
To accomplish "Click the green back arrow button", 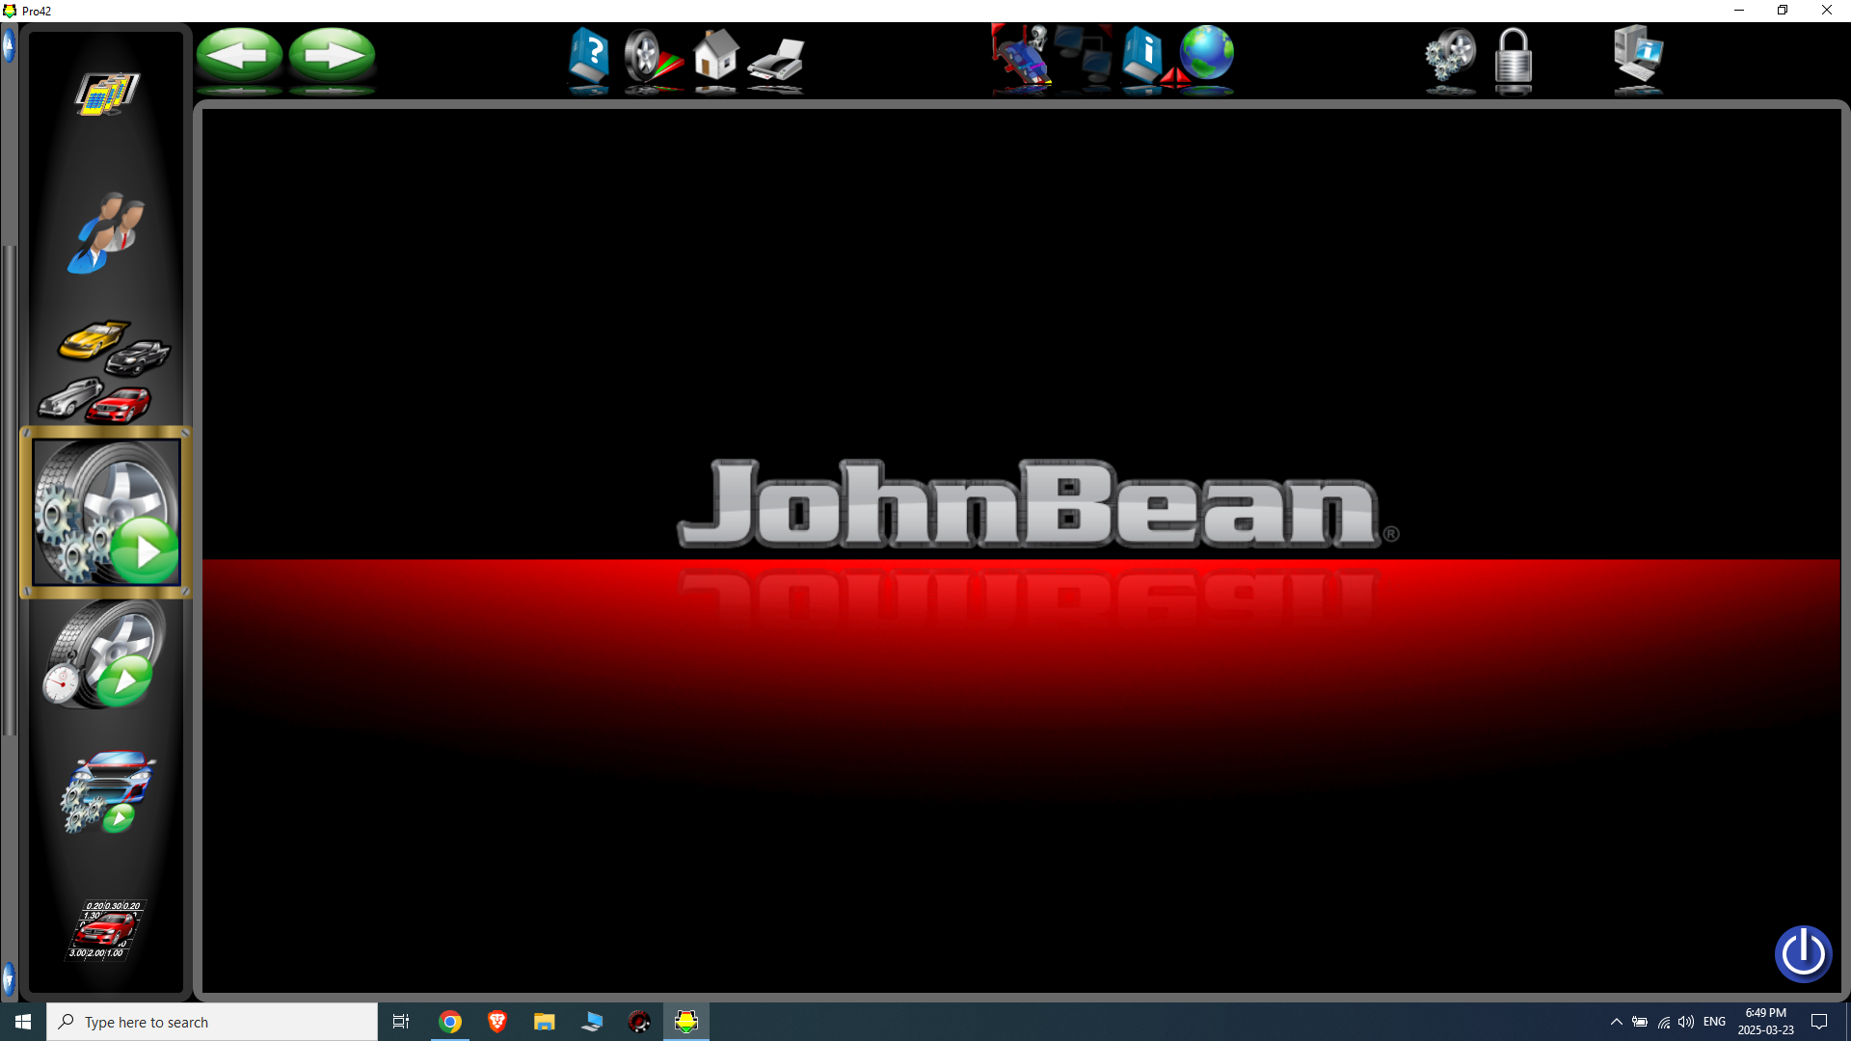I will click(x=239, y=55).
